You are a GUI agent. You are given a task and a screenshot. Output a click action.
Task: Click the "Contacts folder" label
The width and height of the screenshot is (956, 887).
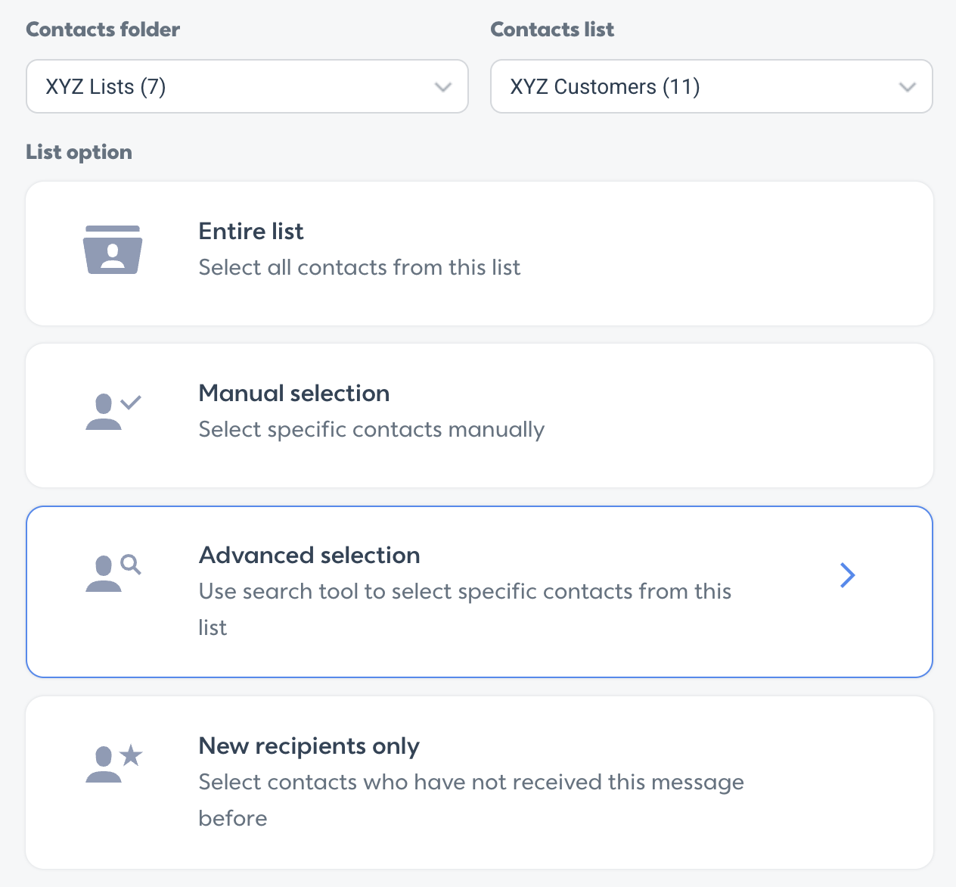coord(103,30)
